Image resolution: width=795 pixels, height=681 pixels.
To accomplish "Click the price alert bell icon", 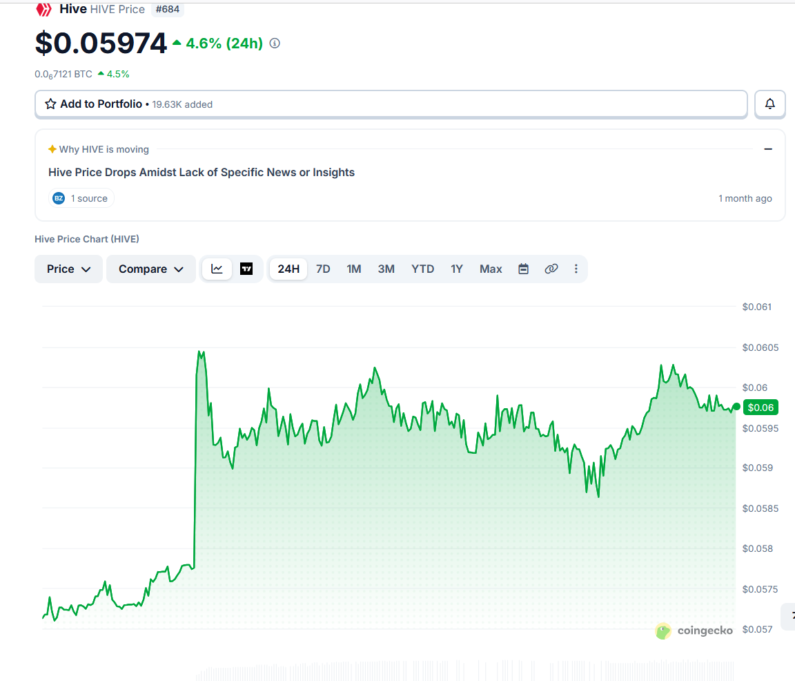I will point(769,104).
